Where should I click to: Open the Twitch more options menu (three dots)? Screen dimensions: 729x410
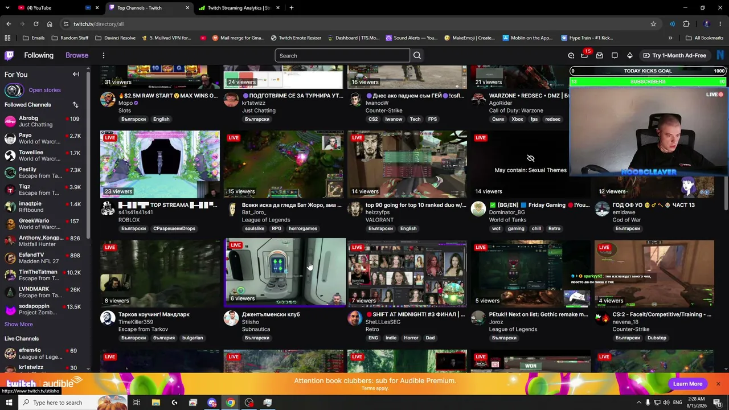pos(104,55)
